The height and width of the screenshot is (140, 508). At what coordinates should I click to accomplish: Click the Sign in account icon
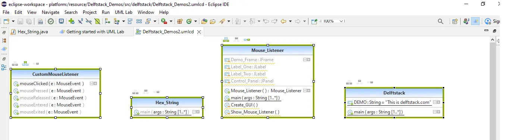488,21
